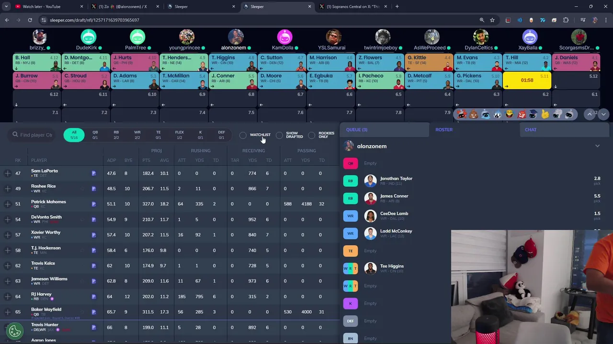Add T.J. Hockenson to queue with plus icon

coord(8,250)
